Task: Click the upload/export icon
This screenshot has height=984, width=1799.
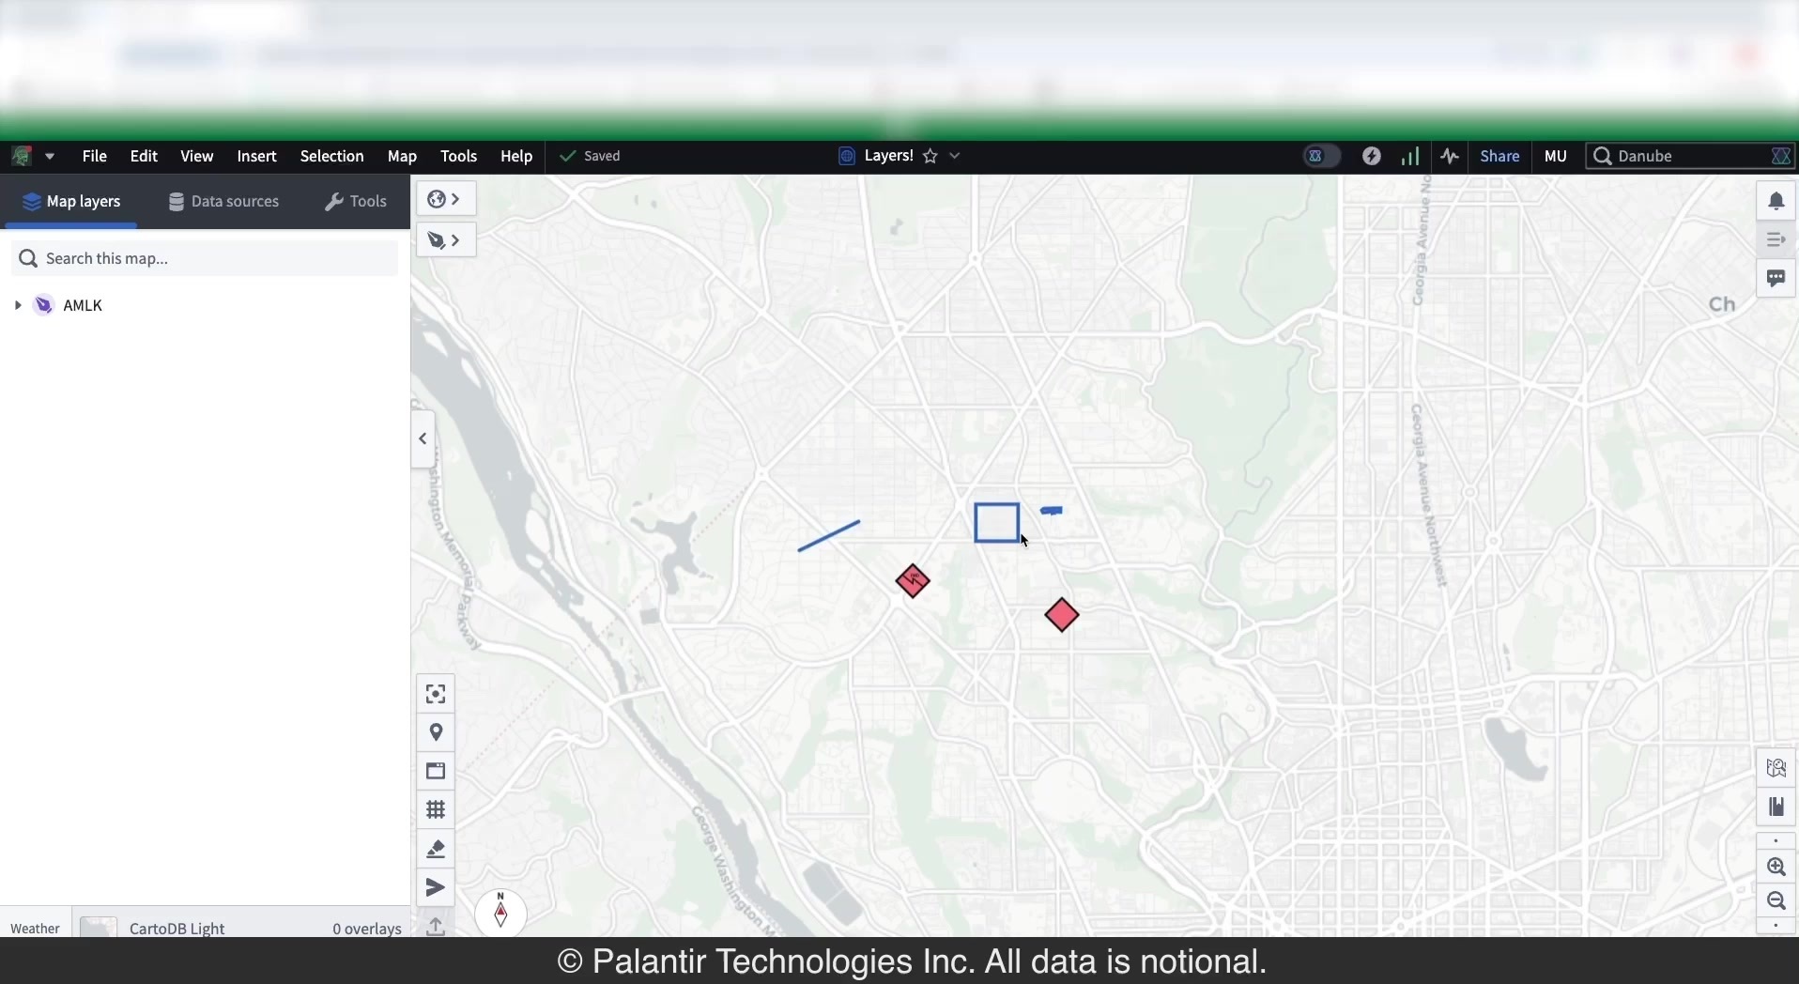Action: tap(436, 926)
